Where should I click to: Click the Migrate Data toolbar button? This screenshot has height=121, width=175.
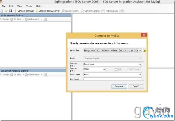click(x=110, y=11)
